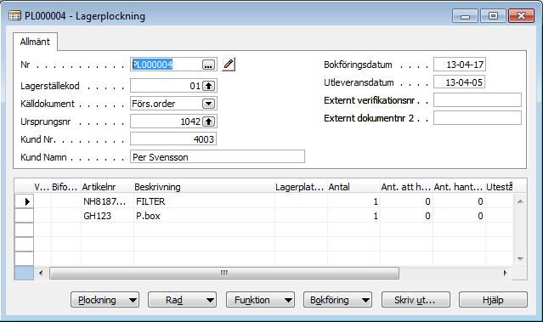This screenshot has width=543, height=322.
Task: Expand the Källdokument dropdown
Action: 208,104
